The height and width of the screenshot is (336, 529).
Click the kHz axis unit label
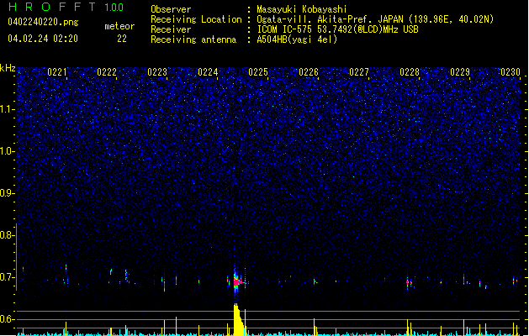tap(8, 68)
